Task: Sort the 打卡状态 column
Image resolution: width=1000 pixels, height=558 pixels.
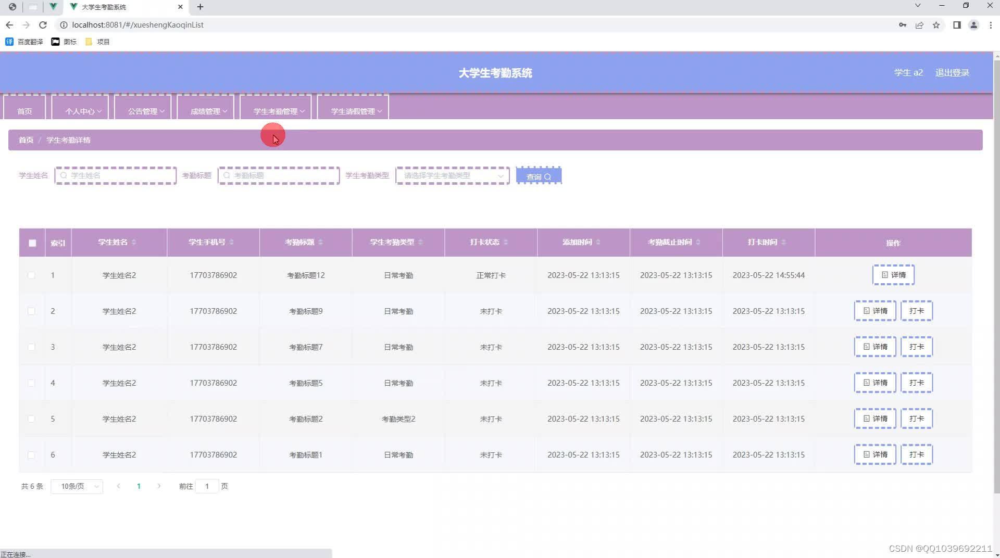Action: (506, 242)
